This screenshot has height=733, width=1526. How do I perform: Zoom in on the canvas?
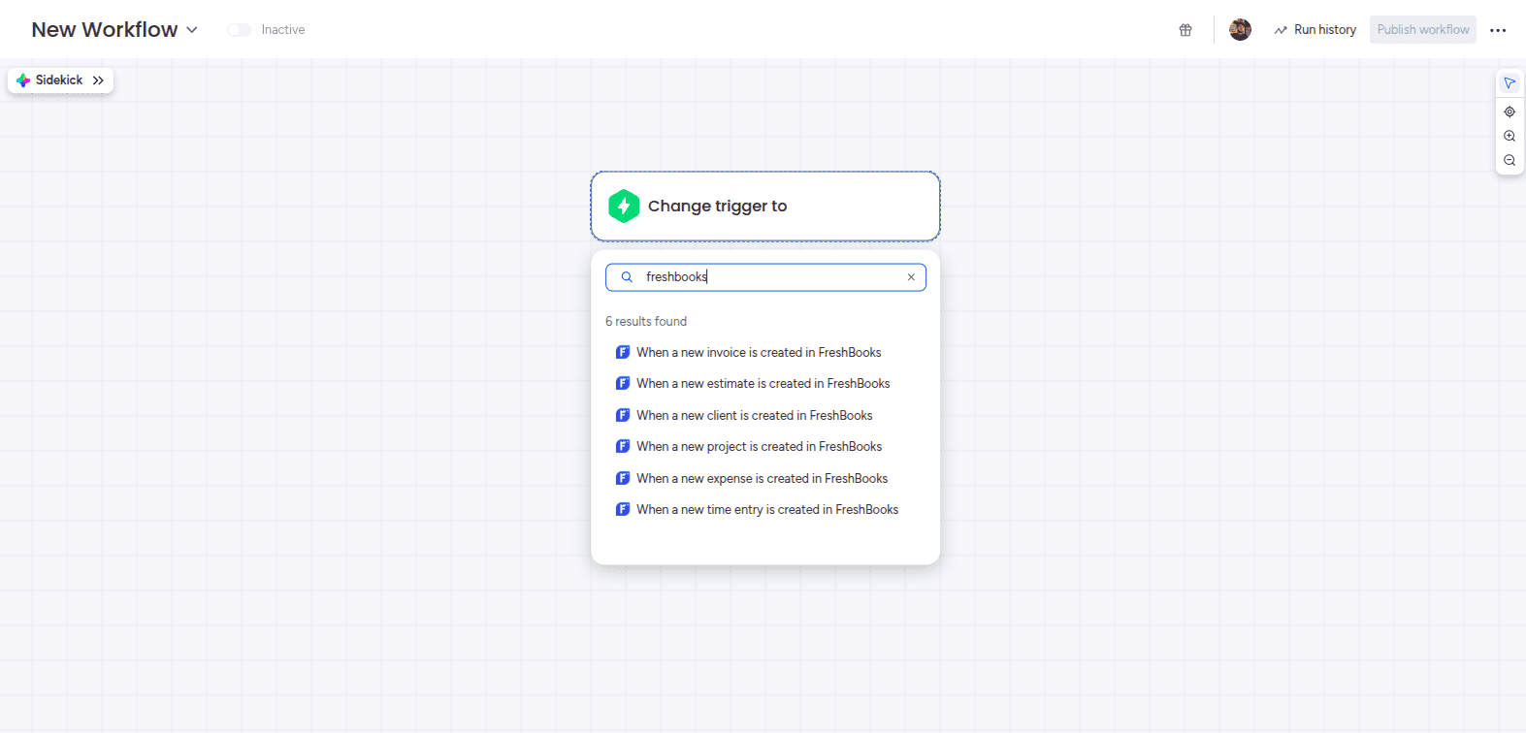tap(1510, 136)
